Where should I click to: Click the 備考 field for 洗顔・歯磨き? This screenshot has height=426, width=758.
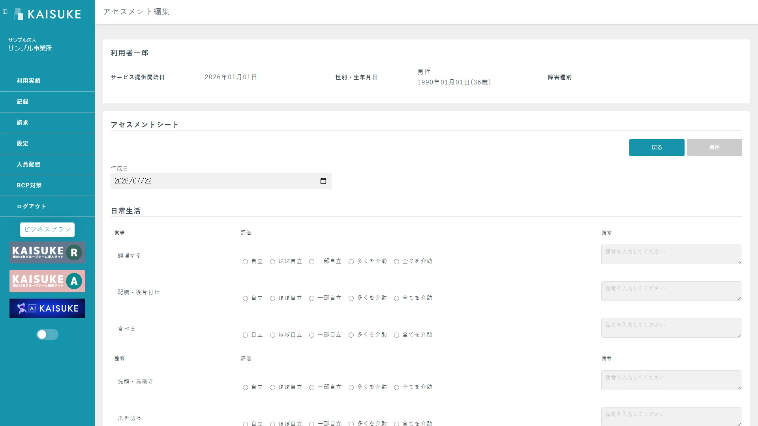tap(671, 380)
